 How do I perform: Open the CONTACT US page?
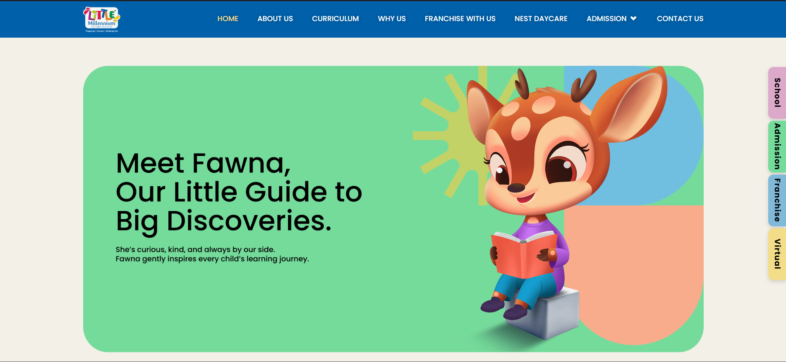680,19
